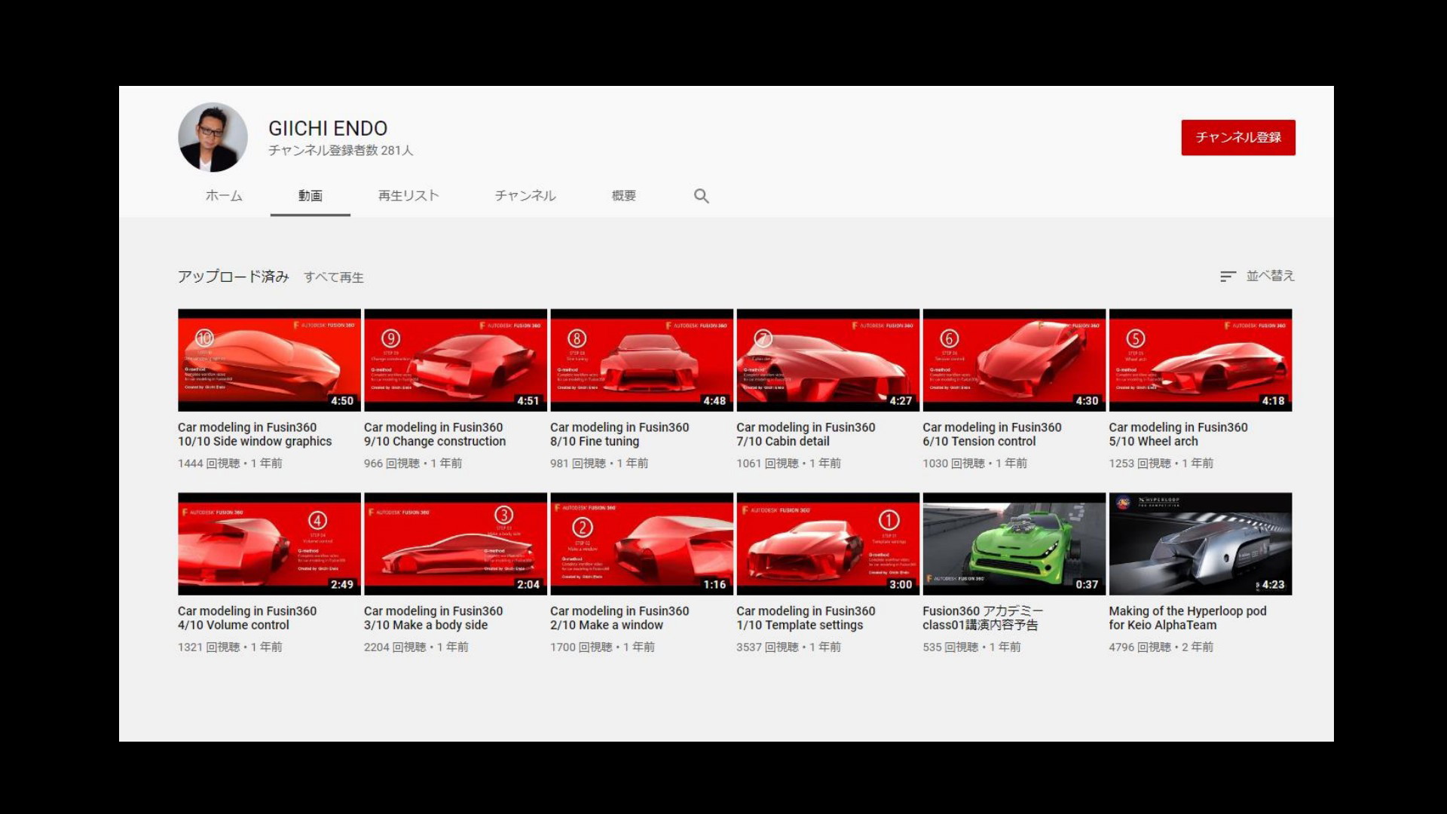Click title 'Car modeling in Fusin360 2/10 Make a window'
Screen dimensions: 1447x814
(619, 618)
